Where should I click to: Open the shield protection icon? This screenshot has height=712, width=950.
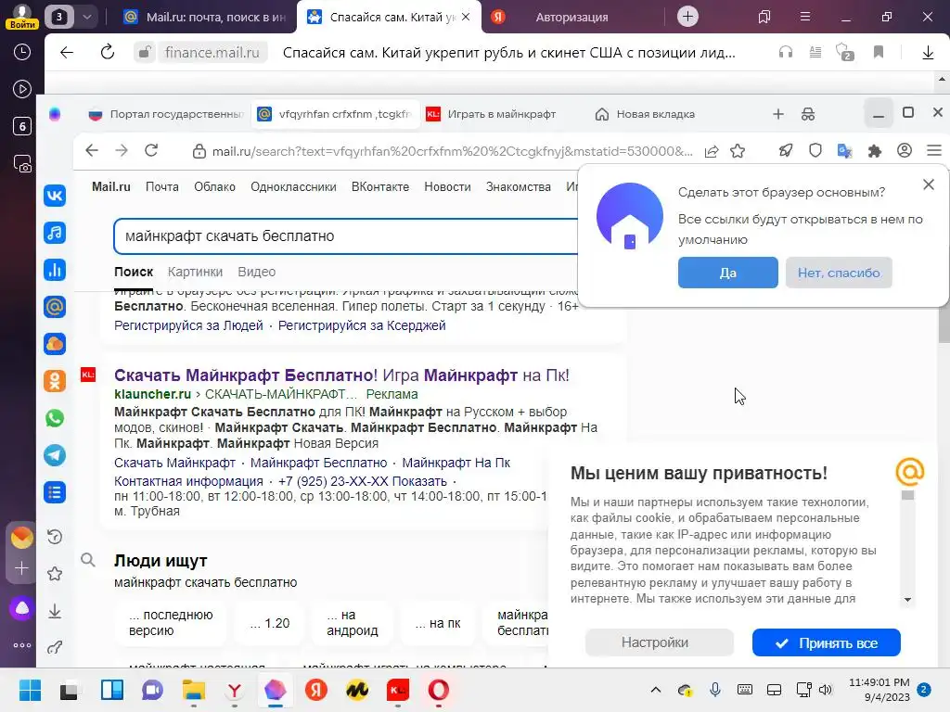pyautogui.click(x=815, y=151)
